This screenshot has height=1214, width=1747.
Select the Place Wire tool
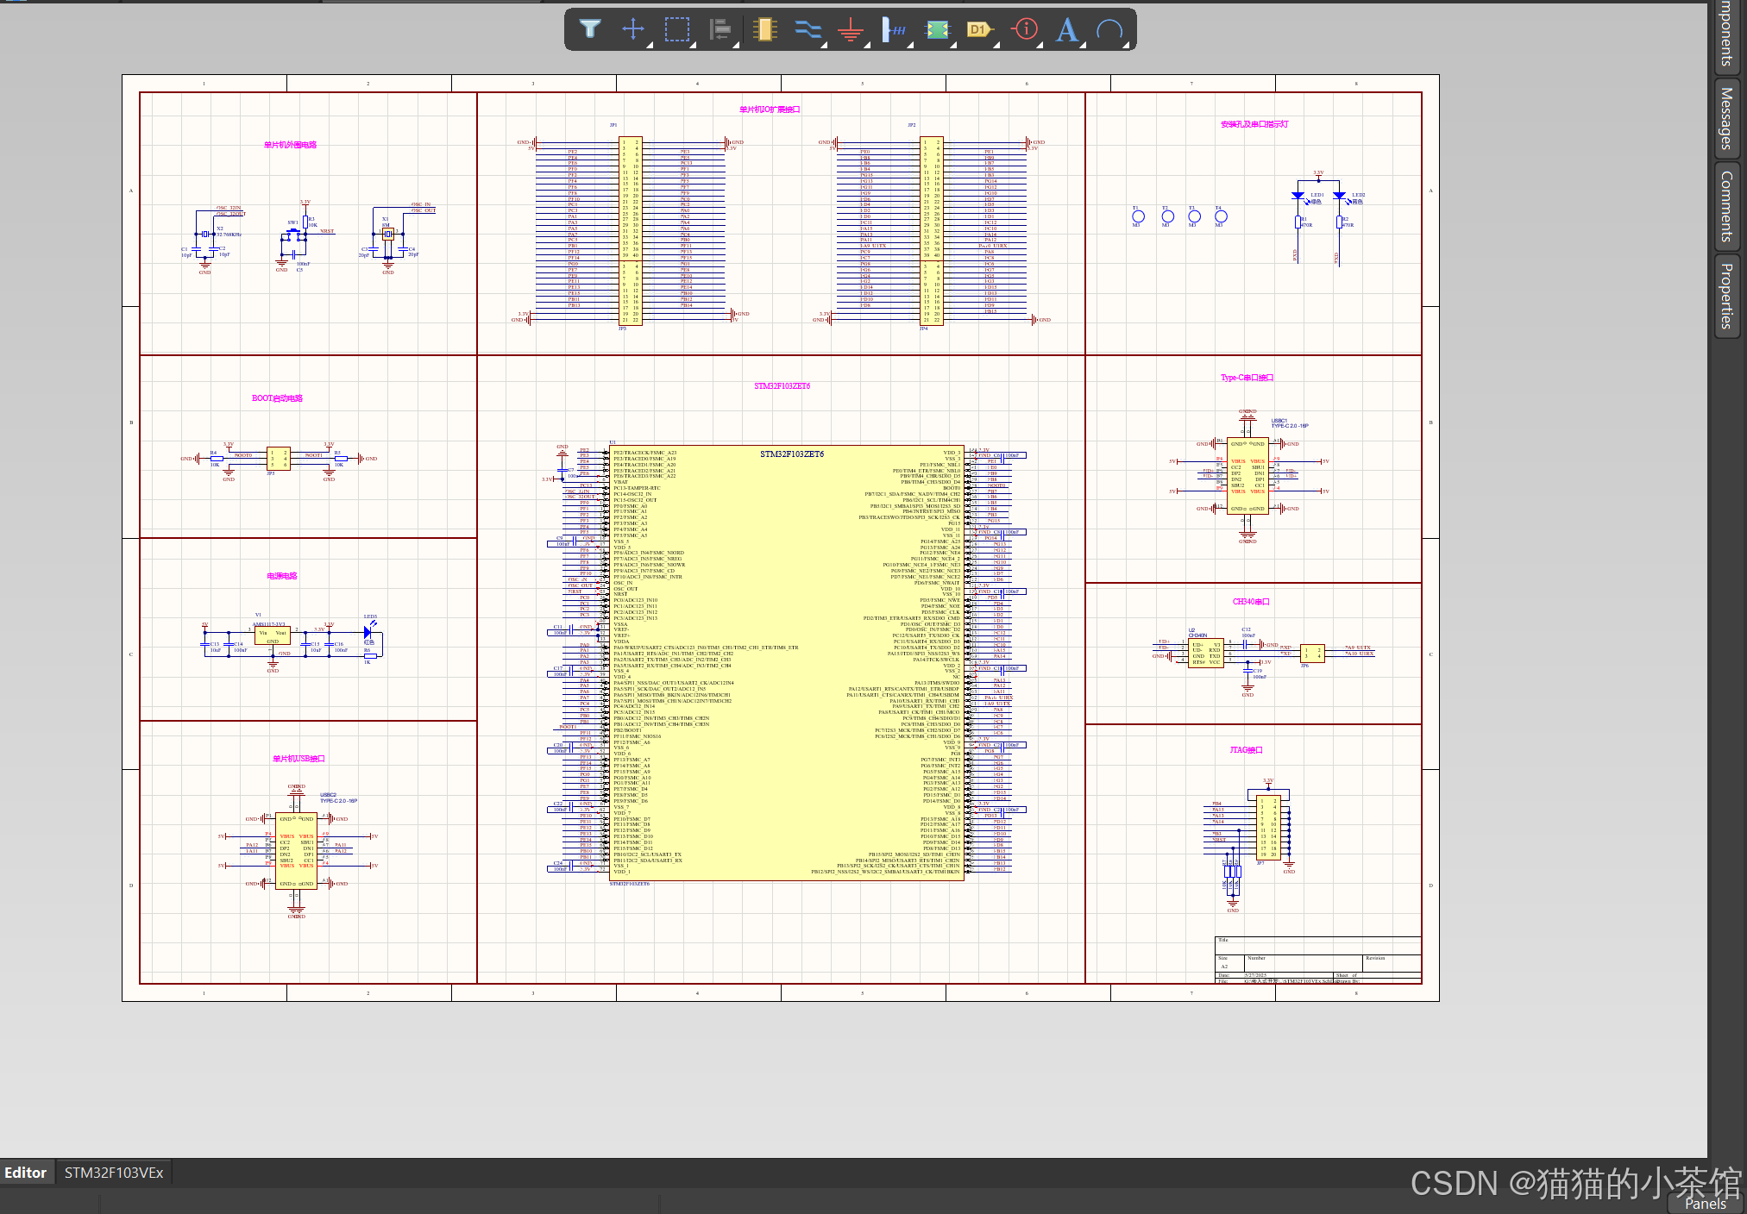(808, 29)
